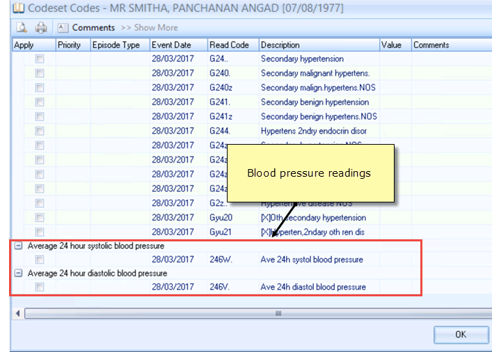
Task: Expand toolbar with Show More
Action: point(149,28)
